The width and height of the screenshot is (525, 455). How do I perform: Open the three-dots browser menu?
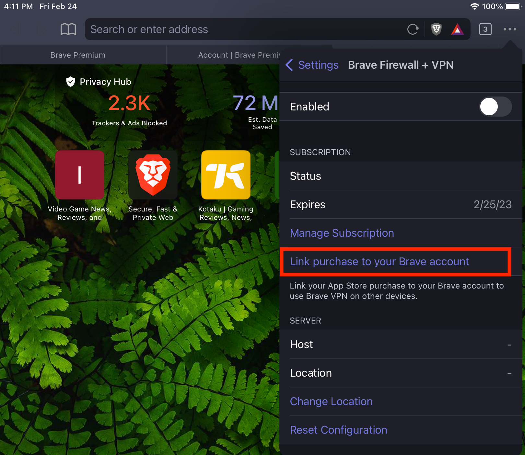click(510, 29)
